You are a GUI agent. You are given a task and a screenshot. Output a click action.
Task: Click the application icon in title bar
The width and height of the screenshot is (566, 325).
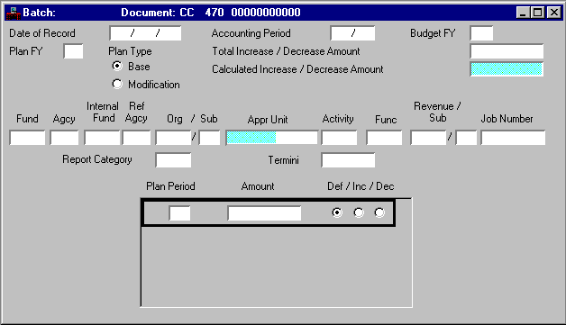coord(14,13)
